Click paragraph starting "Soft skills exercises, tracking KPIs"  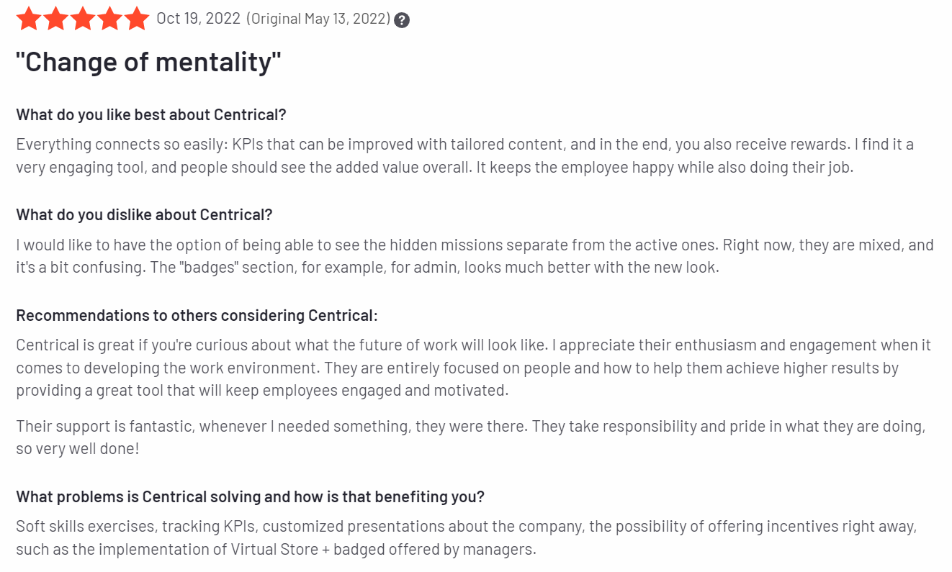point(466,537)
